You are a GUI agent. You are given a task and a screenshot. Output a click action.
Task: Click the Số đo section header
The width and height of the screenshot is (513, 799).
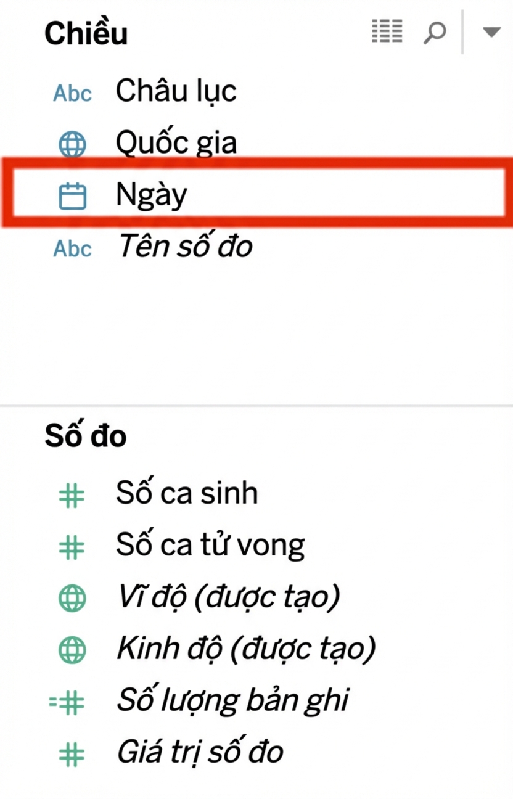tap(86, 436)
